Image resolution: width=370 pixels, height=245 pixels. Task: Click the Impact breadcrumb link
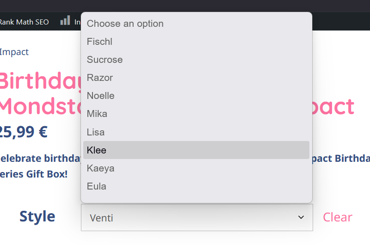[x=14, y=52]
